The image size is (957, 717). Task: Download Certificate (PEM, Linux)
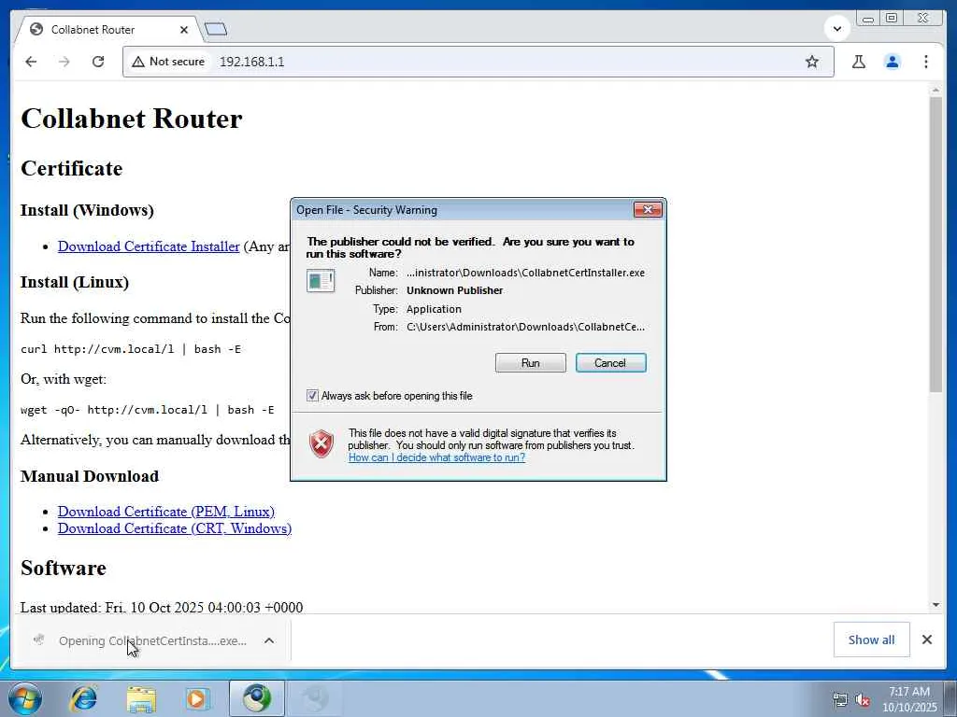pyautogui.click(x=166, y=512)
